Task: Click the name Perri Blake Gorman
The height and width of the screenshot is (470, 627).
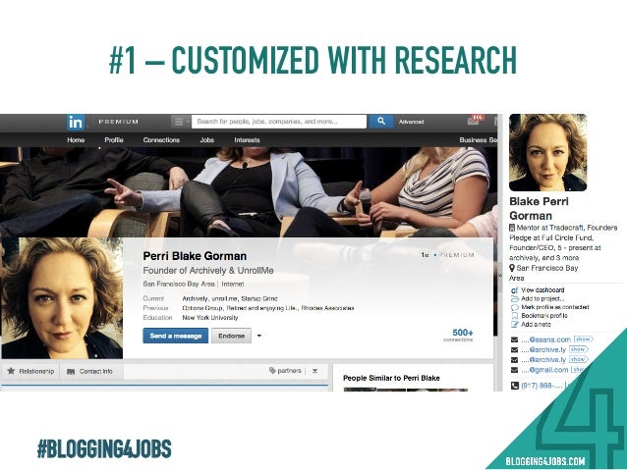Action: point(195,256)
